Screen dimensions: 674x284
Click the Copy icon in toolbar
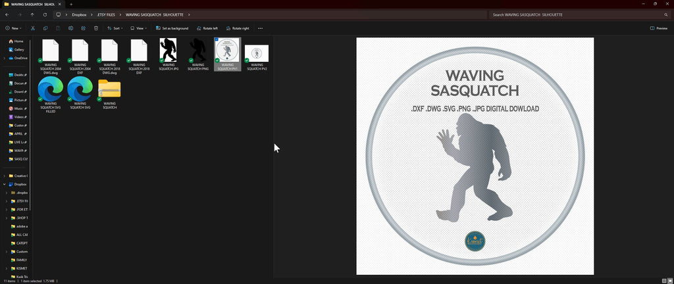click(x=45, y=28)
